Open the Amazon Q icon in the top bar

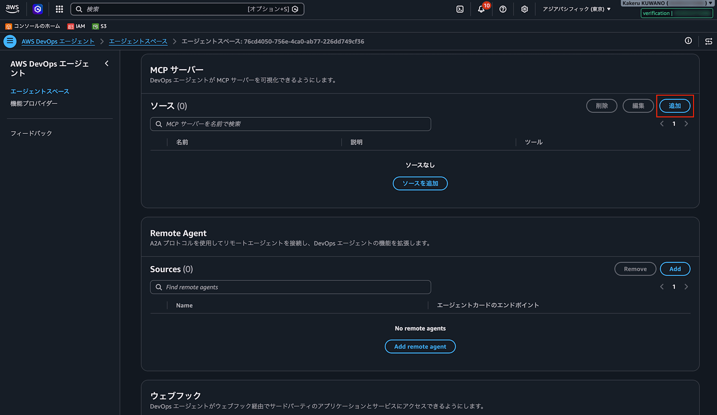click(x=38, y=9)
